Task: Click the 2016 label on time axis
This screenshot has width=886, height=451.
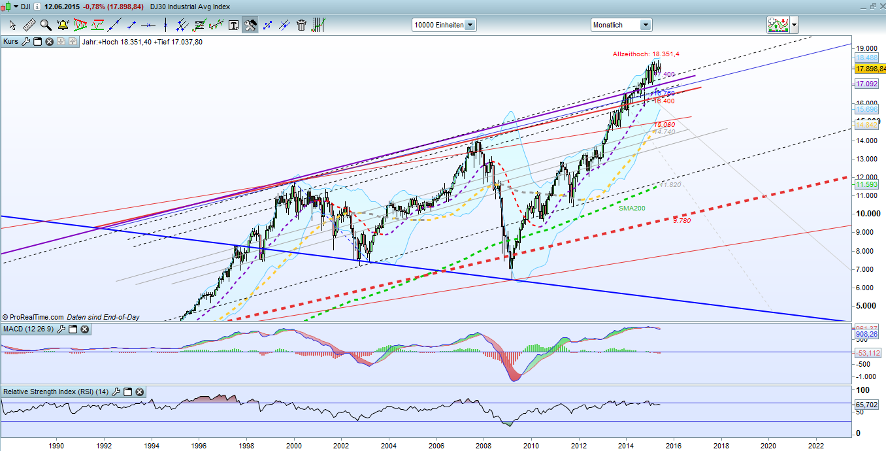Action: click(x=674, y=444)
